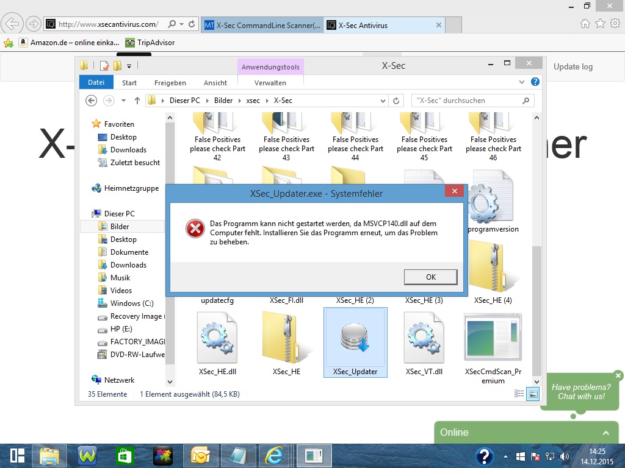Open quick access toolbar customize dropdown
The width and height of the screenshot is (625, 468).
tap(129, 66)
